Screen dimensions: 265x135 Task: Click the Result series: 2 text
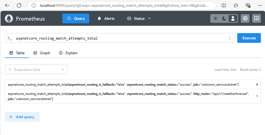coord(250,70)
